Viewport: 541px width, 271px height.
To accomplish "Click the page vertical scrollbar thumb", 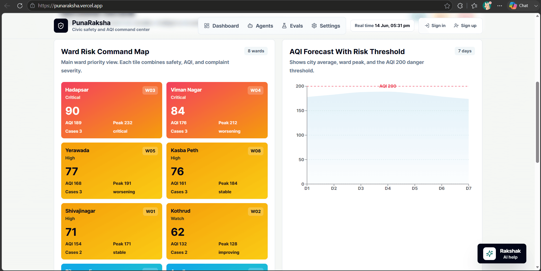I will click(x=537, y=122).
